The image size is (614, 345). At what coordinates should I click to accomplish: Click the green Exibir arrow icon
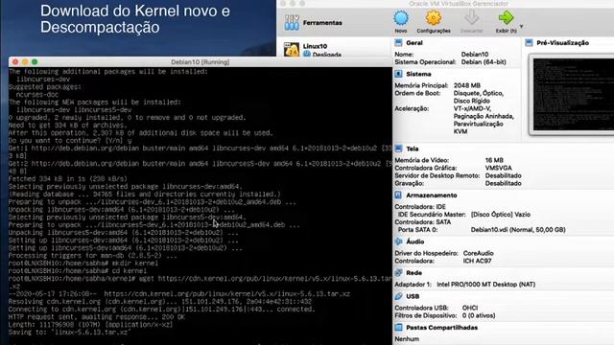click(506, 18)
